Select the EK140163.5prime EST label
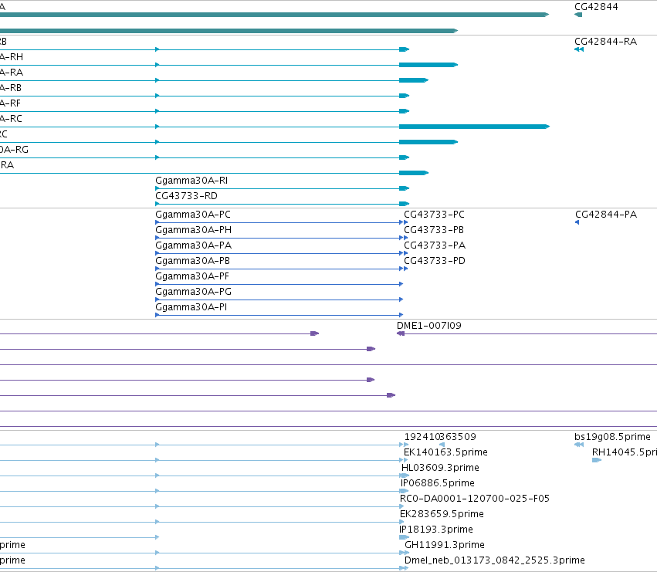This screenshot has height=572, width=657. pos(445,452)
